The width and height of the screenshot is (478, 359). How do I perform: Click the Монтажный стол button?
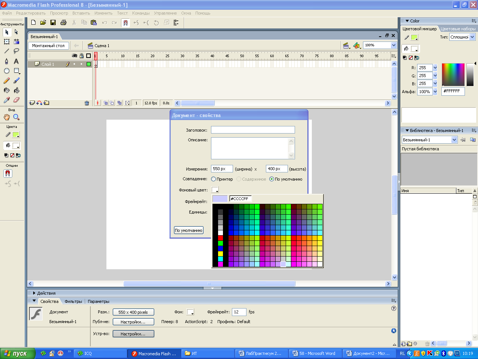point(48,46)
